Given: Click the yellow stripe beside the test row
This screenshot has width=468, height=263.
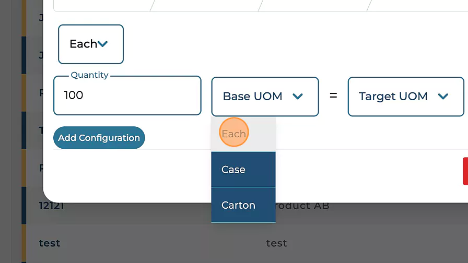Looking at the screenshot, I should tap(24, 243).
